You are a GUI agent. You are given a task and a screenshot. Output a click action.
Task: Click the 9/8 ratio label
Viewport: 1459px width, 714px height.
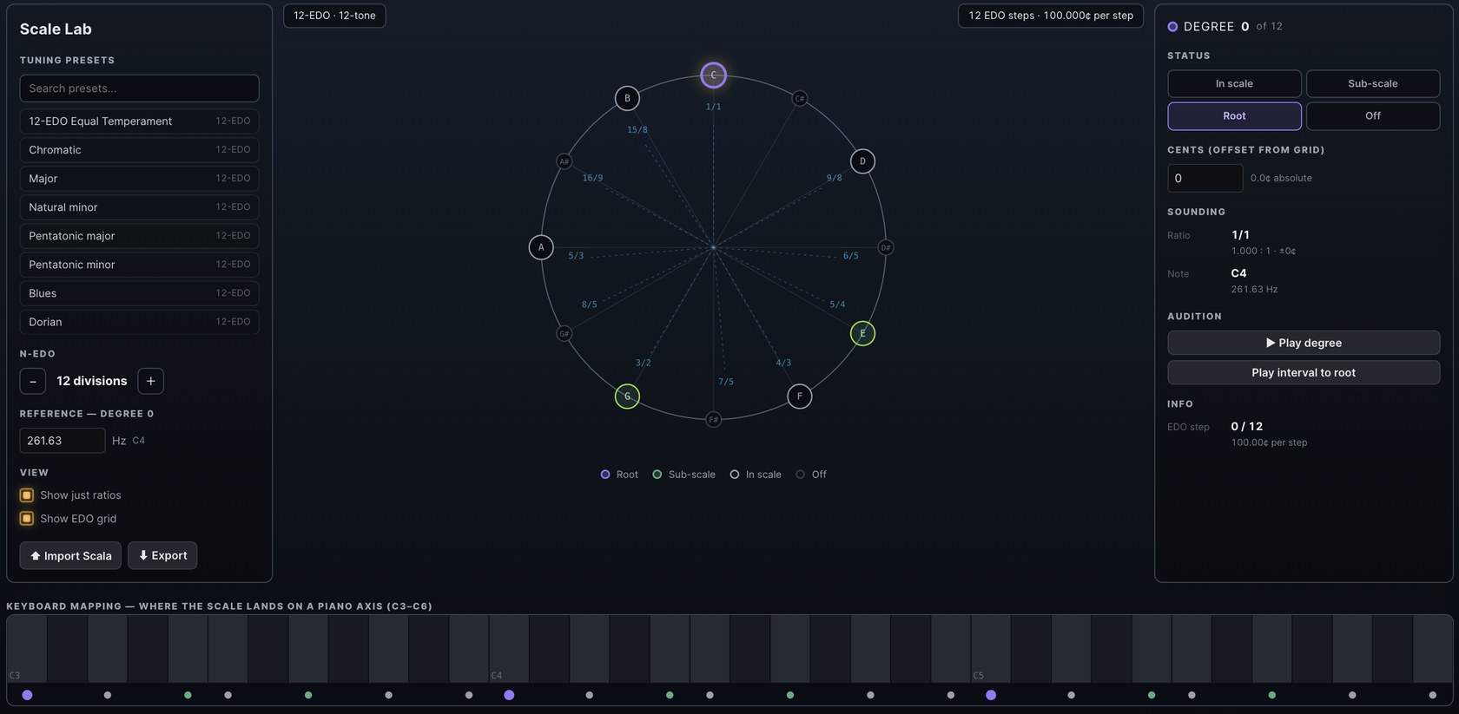[834, 178]
